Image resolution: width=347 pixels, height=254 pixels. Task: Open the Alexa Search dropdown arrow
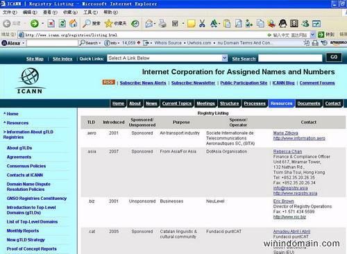coord(100,43)
